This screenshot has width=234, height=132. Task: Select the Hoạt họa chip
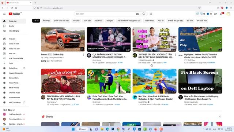point(98,21)
